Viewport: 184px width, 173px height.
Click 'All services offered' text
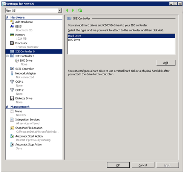click(x=28, y=123)
